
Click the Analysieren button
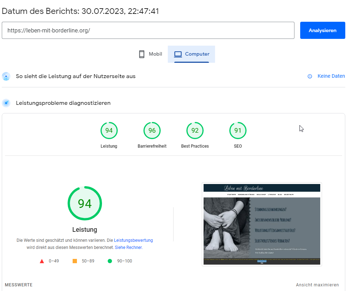tap(322, 30)
